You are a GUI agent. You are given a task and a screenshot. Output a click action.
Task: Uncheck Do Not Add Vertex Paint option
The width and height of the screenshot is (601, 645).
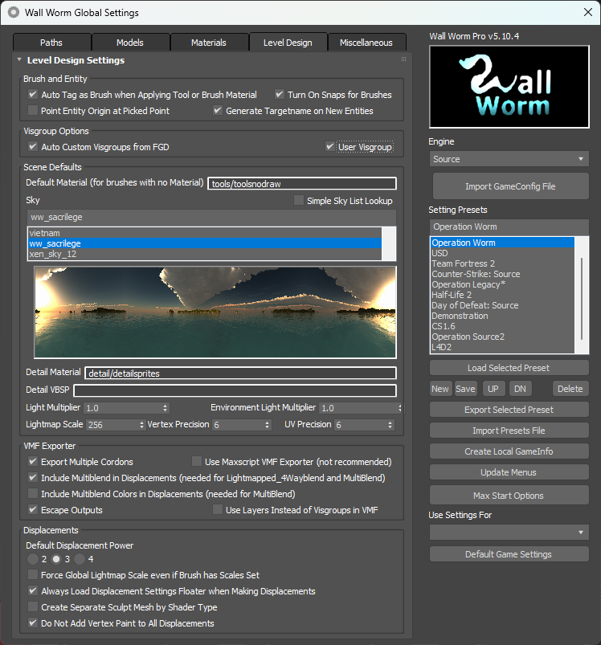click(x=32, y=623)
